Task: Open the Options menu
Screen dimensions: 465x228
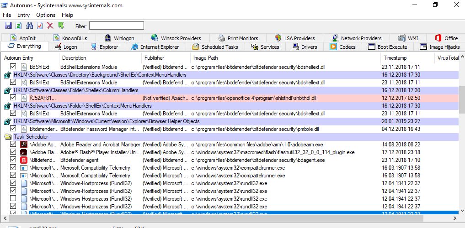Action: click(46, 15)
